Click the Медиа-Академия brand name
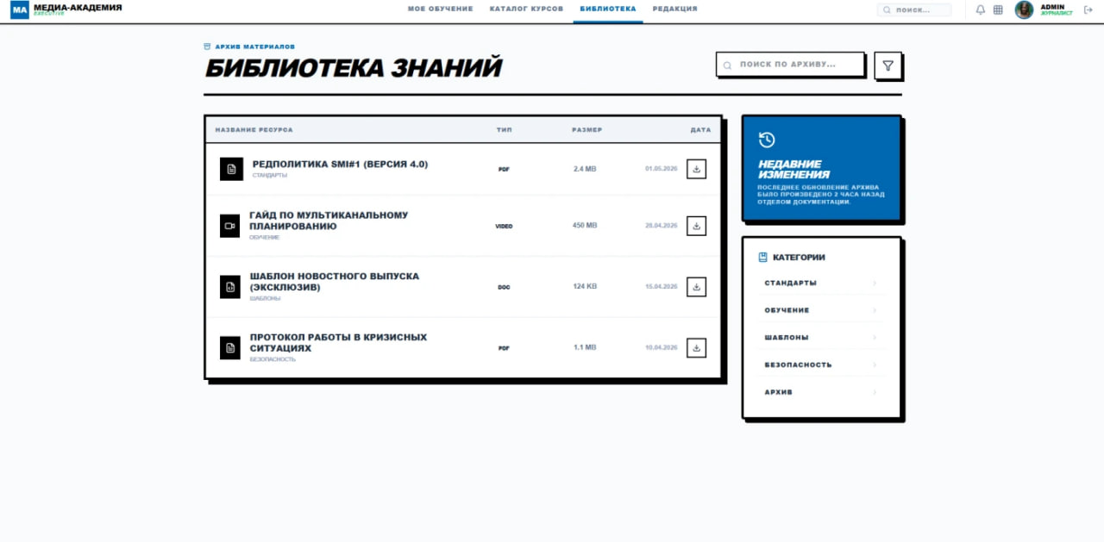Image resolution: width=1104 pixels, height=542 pixels. coord(78,7)
